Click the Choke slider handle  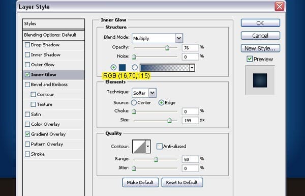point(134,111)
